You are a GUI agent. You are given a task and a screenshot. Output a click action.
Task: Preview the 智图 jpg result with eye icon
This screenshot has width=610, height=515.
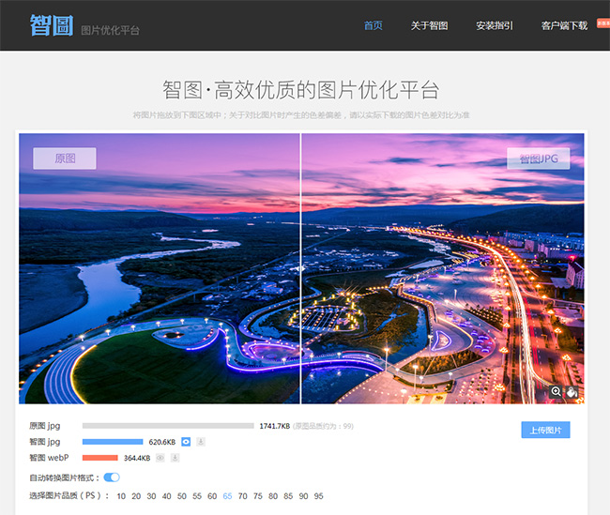(x=186, y=441)
